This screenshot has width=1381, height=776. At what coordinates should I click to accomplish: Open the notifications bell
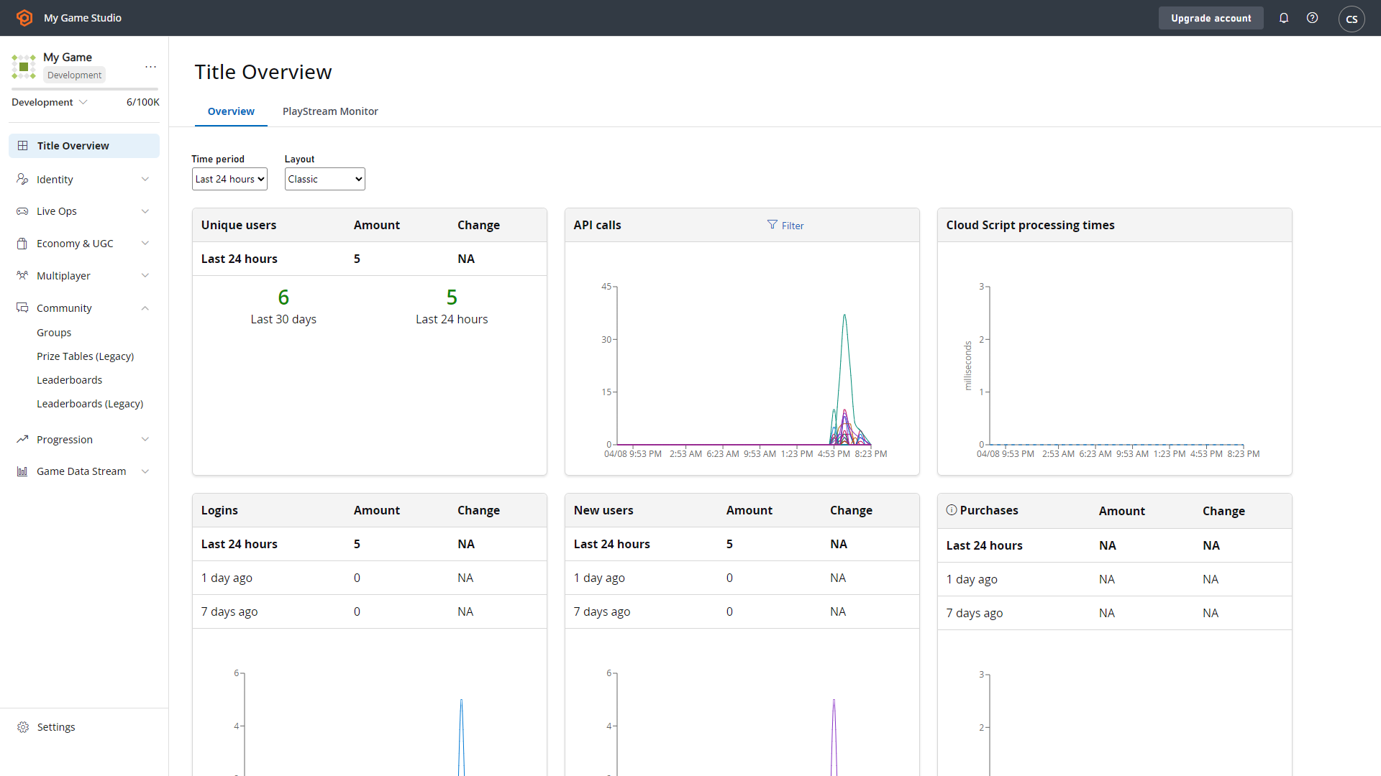coord(1284,18)
